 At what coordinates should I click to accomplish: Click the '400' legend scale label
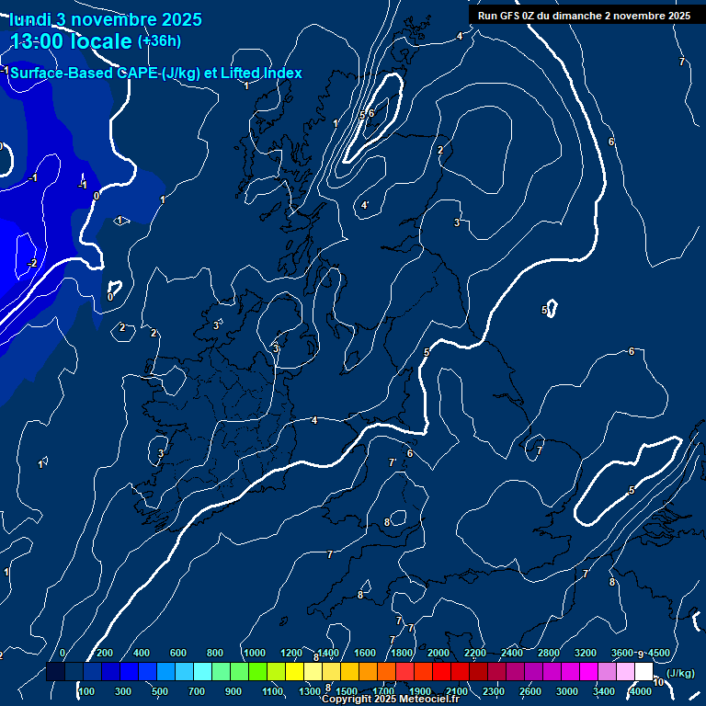142,653
